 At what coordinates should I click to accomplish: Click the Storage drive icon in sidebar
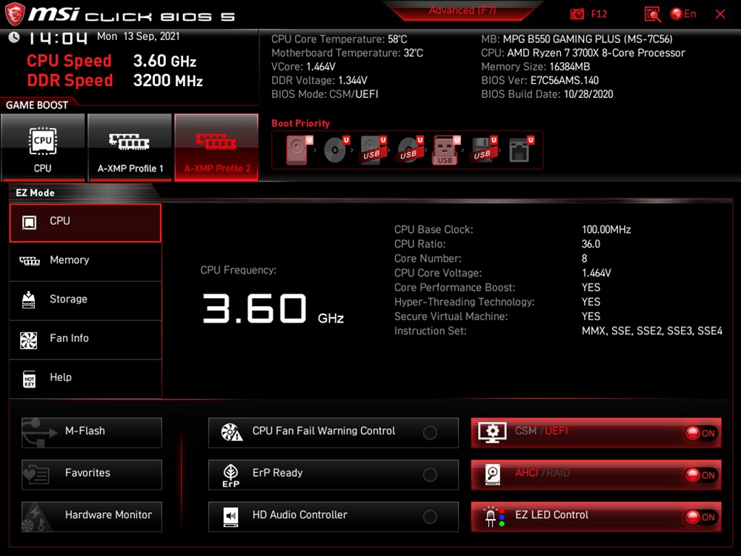click(x=28, y=299)
